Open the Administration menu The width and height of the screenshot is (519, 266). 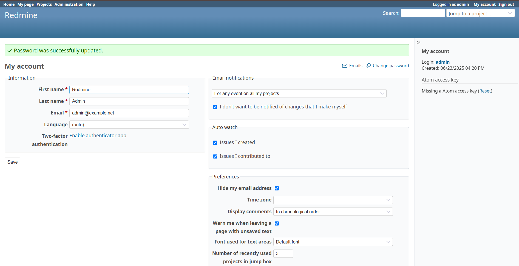coord(69,4)
